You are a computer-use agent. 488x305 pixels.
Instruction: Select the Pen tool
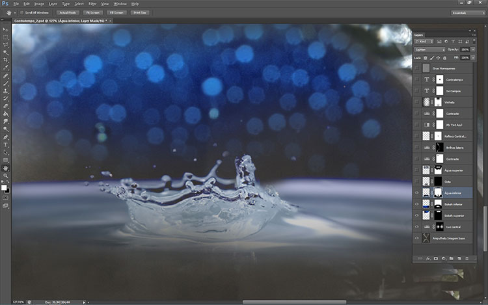tap(5, 137)
